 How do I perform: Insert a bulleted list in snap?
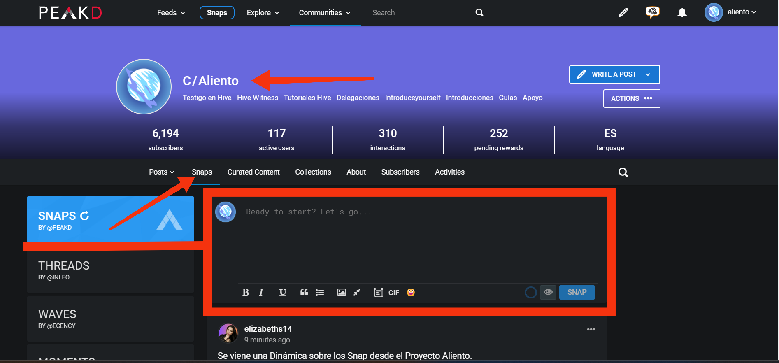tap(320, 292)
